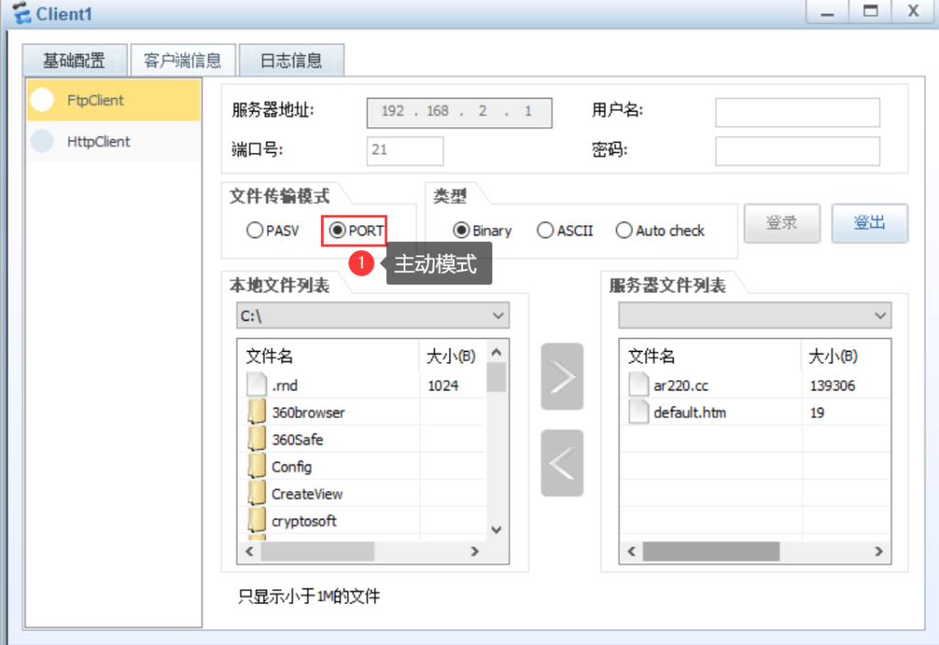Click the upload right-arrow button
Screen dimensions: 939x645
(x=562, y=377)
